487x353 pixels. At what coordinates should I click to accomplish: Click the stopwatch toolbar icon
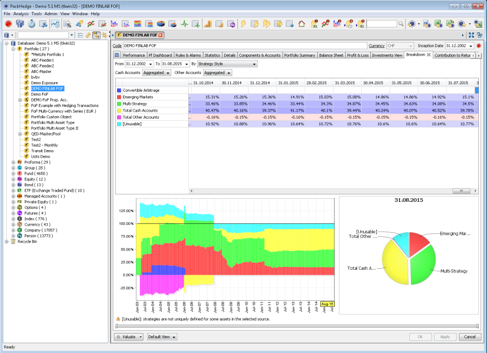[x=31, y=24]
